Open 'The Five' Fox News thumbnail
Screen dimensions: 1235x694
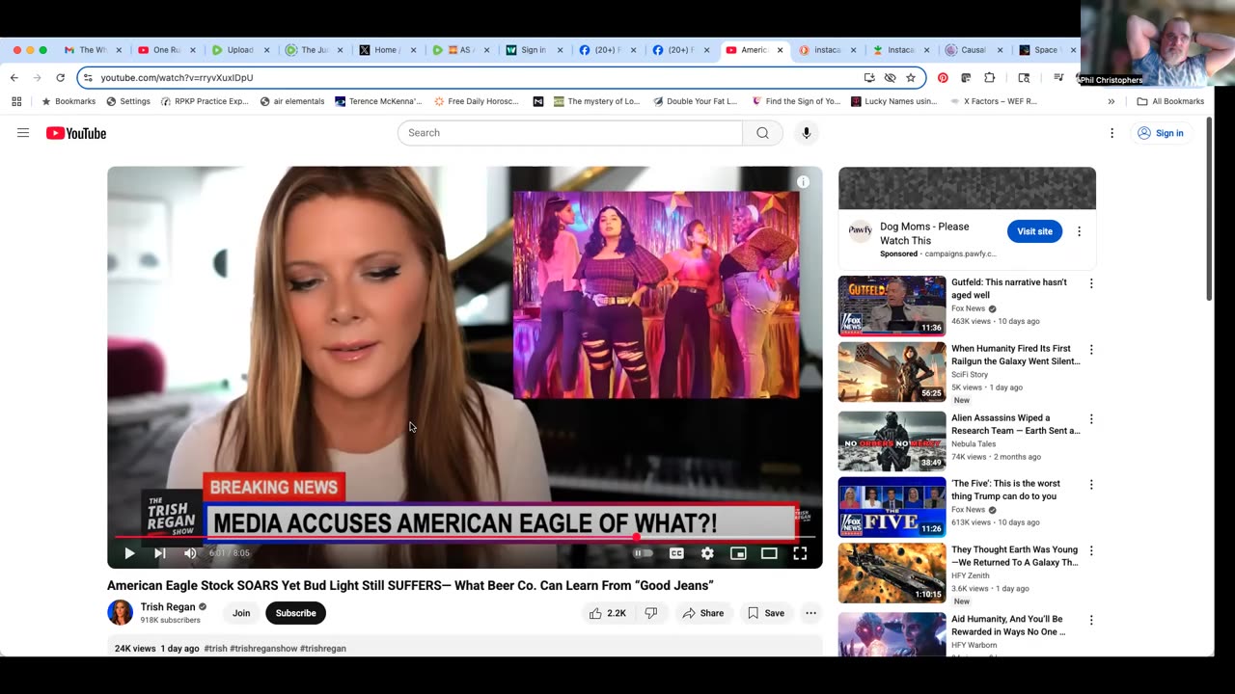892,507
